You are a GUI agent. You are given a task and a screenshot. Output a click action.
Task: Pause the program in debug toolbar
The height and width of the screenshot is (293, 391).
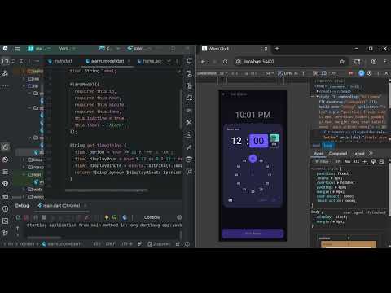click(x=44, y=217)
